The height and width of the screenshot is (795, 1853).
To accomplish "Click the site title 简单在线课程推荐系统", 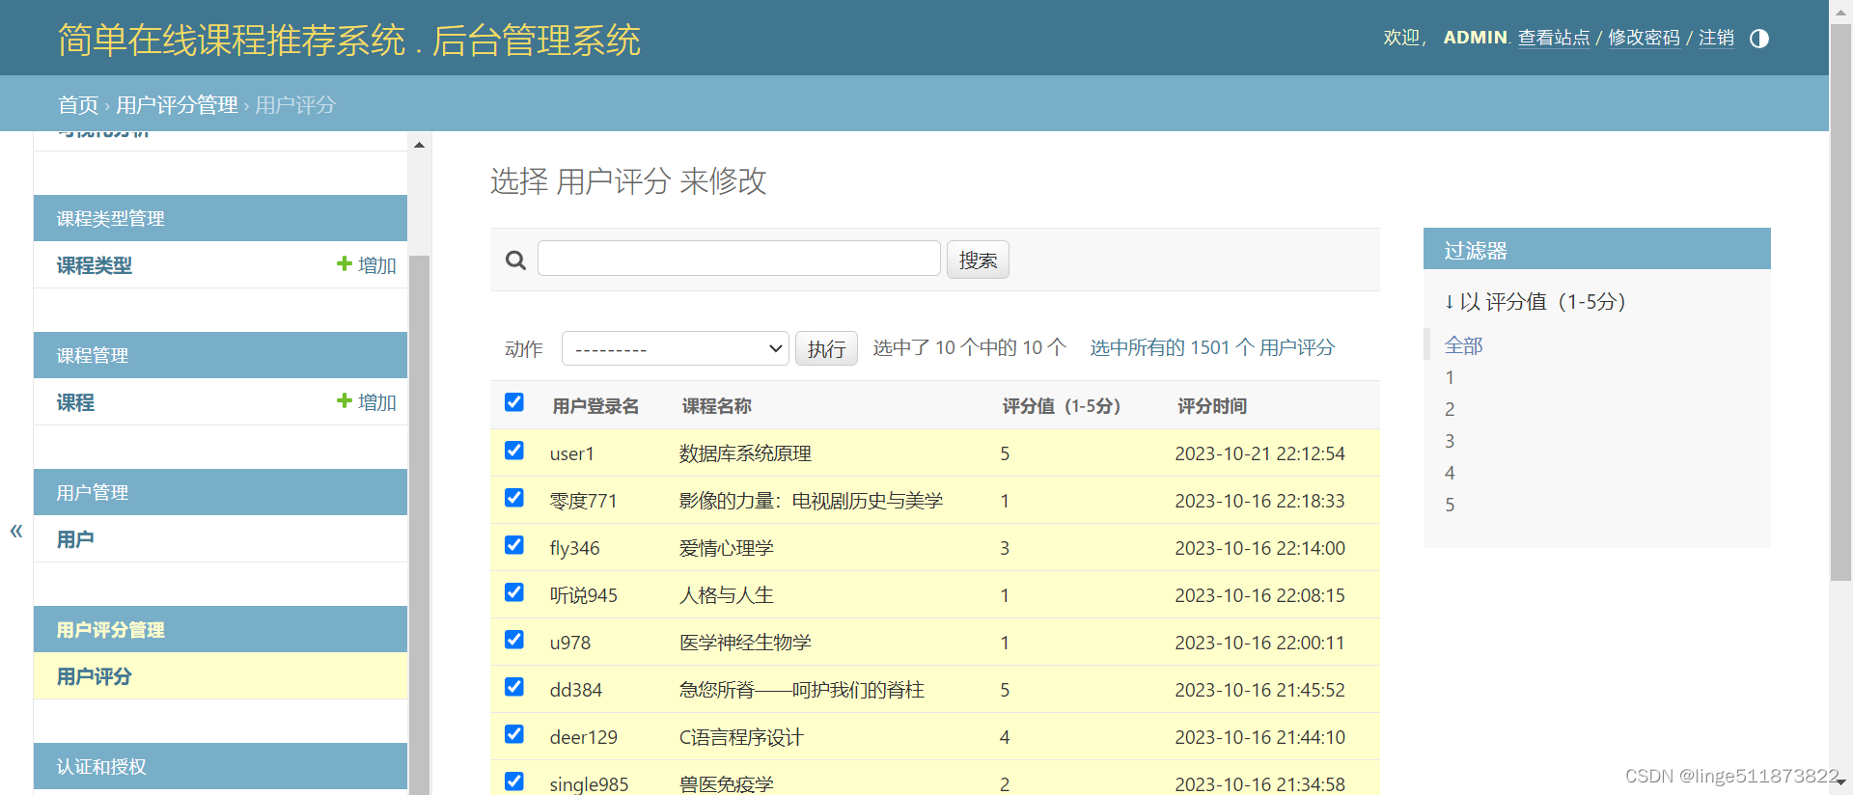I will pos(231,41).
